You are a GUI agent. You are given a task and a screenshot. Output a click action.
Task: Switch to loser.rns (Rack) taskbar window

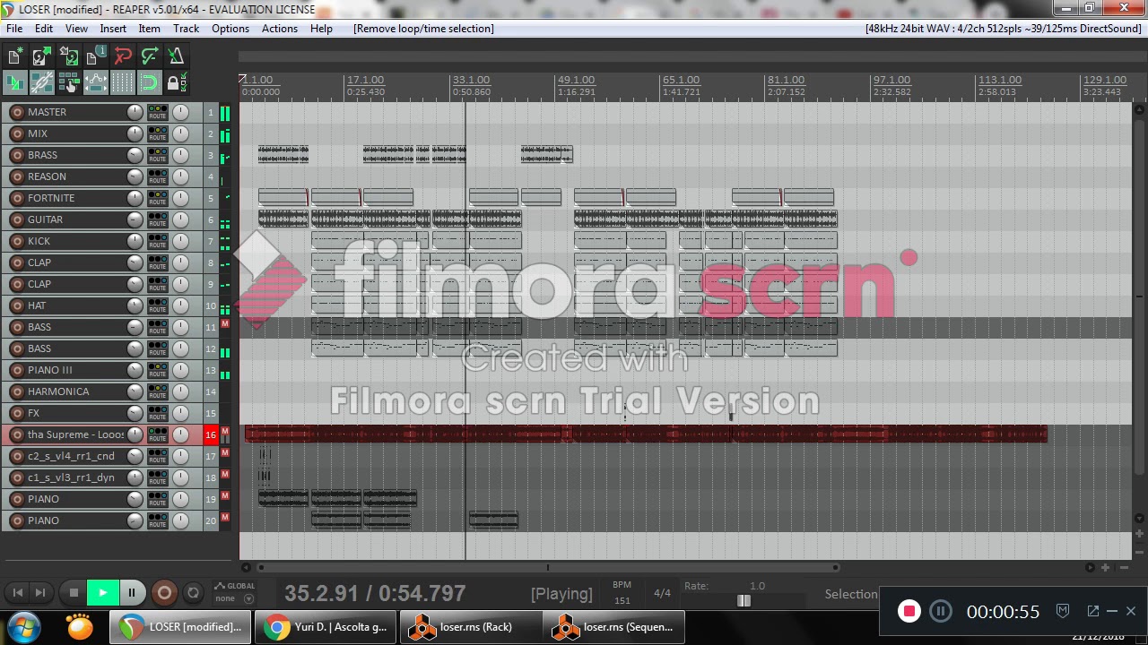click(x=471, y=627)
